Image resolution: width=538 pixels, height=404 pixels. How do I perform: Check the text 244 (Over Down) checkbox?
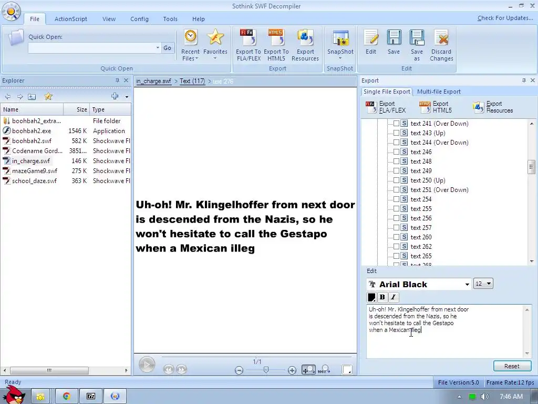(x=396, y=142)
